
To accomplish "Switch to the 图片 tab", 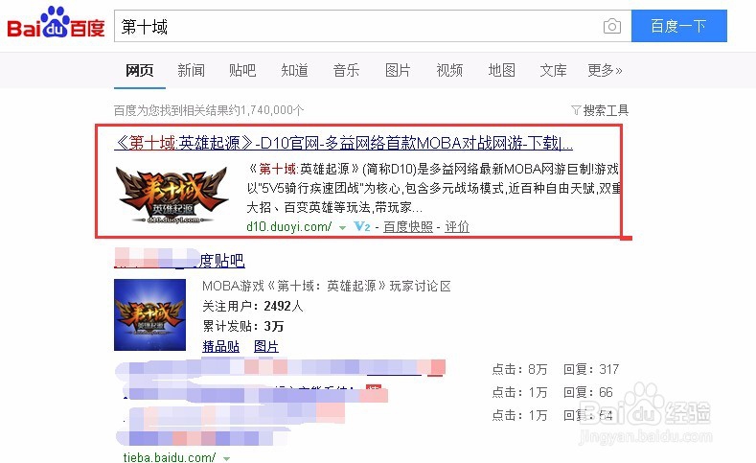I will (x=398, y=70).
